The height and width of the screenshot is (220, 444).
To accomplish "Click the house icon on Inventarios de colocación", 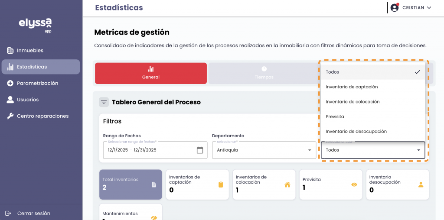I will (287, 184).
